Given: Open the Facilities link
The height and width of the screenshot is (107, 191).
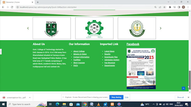Looking at the screenshot, I should click(x=77, y=60).
